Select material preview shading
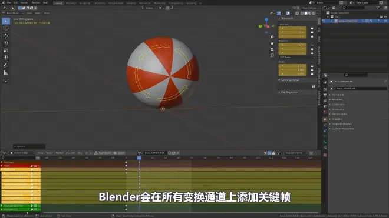The height and width of the screenshot is (218, 389). coord(310,13)
